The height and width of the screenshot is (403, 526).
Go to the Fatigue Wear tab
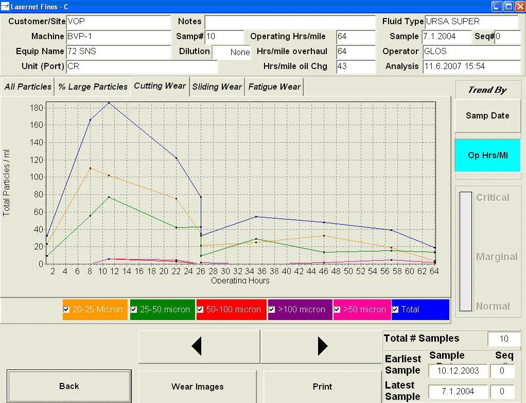[x=274, y=87]
